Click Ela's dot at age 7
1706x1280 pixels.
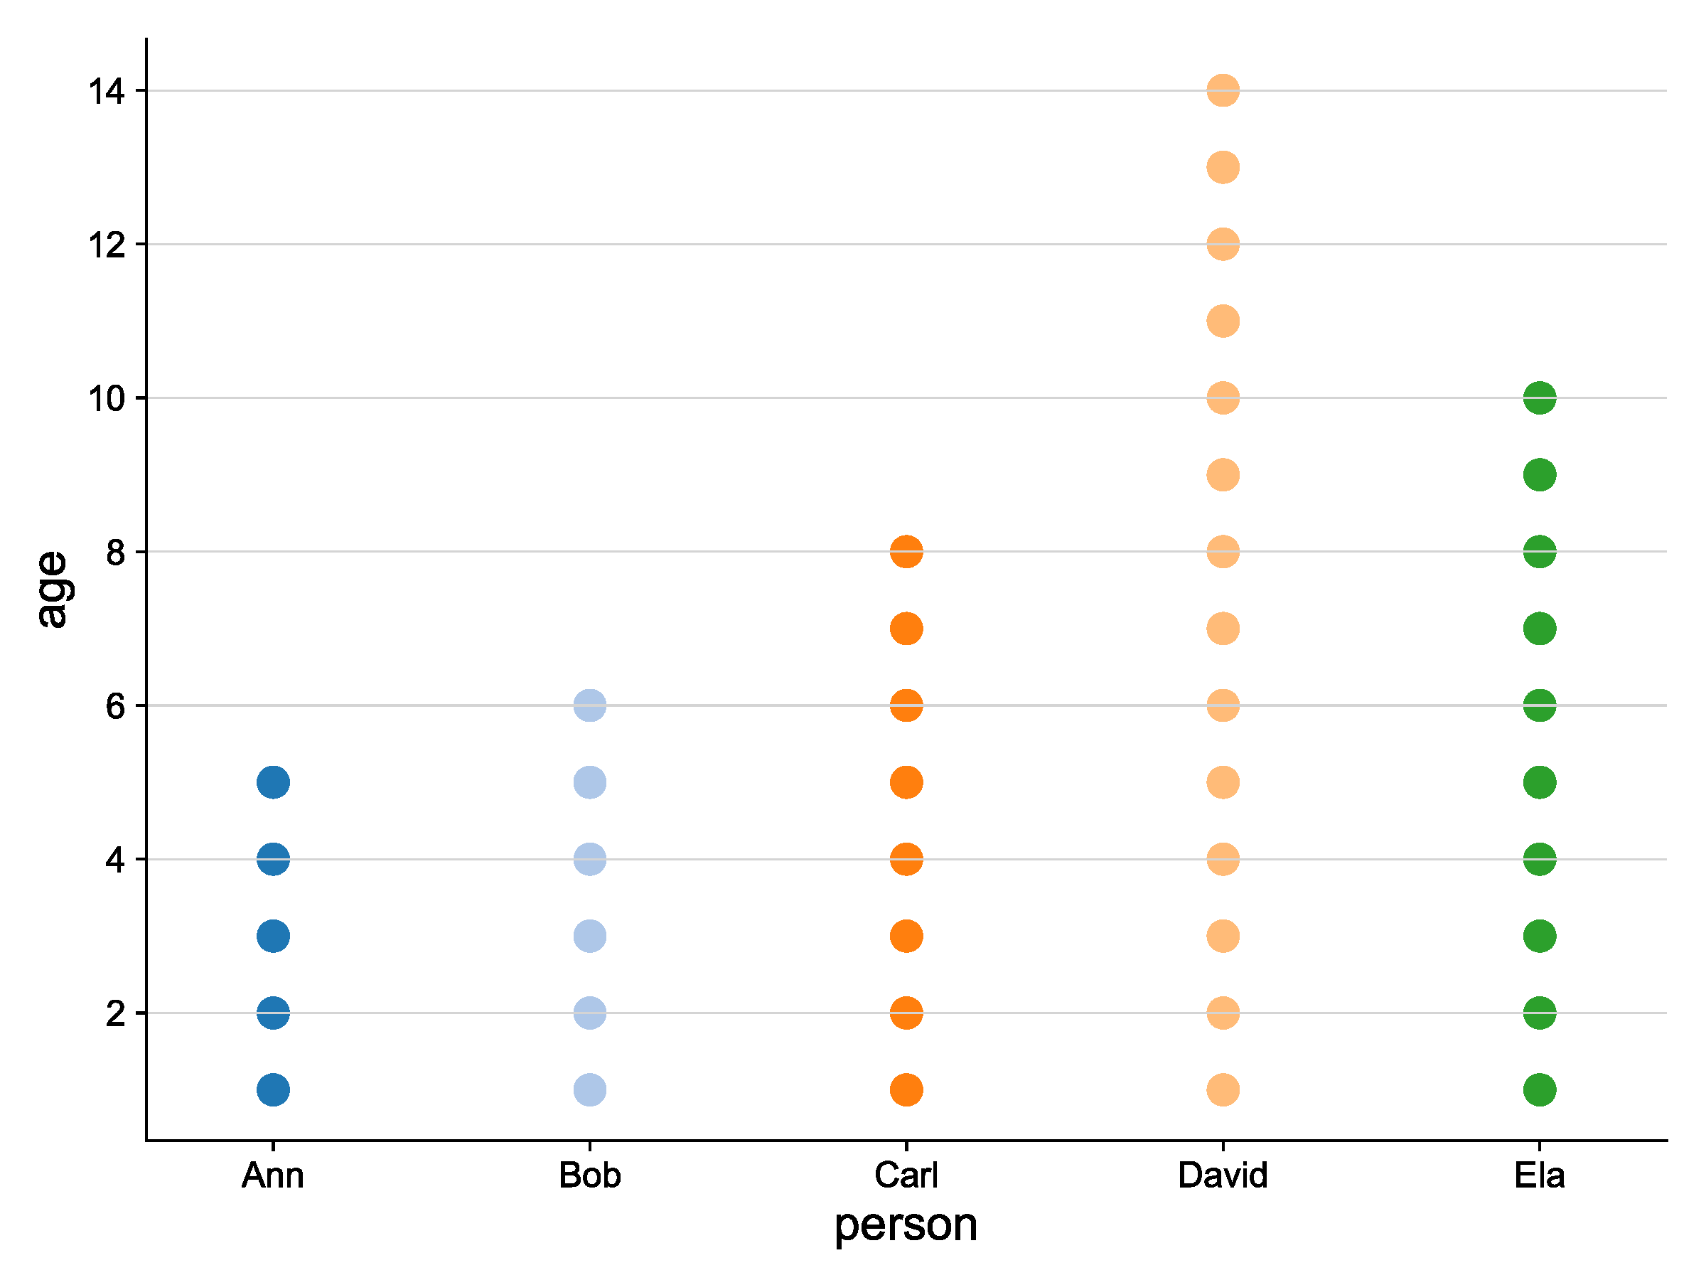[x=1540, y=629]
